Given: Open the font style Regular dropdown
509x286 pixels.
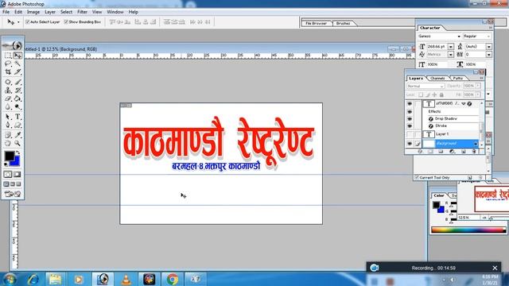Looking at the screenshot, I should 488,37.
